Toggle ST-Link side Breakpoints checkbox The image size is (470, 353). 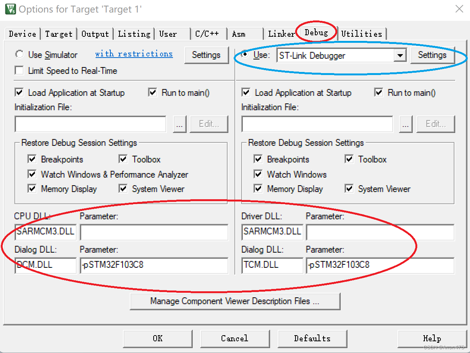click(x=258, y=159)
